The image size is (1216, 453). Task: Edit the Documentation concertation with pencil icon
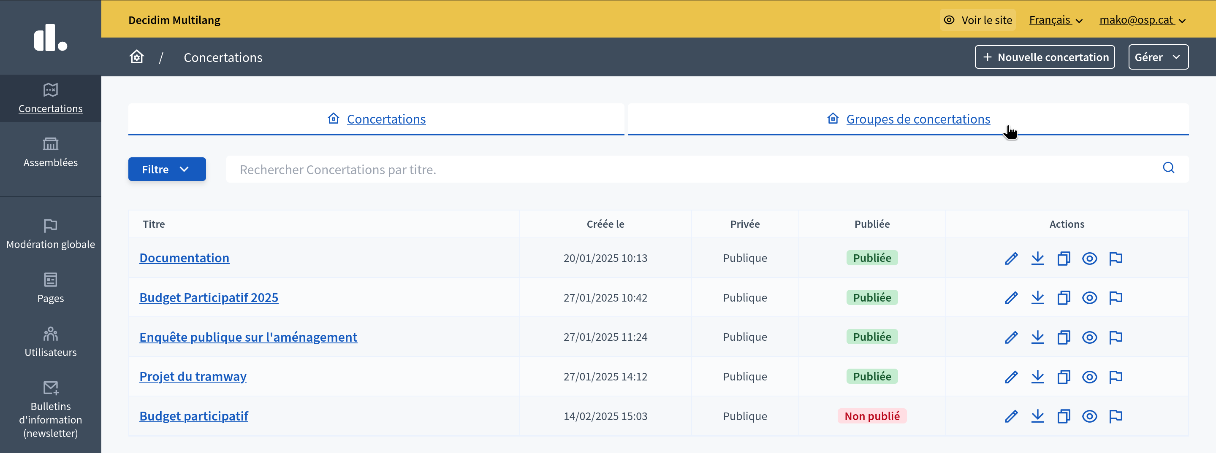[1011, 258]
